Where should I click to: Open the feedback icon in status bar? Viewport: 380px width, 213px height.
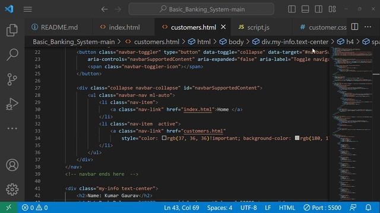pyautogui.click(x=353, y=208)
